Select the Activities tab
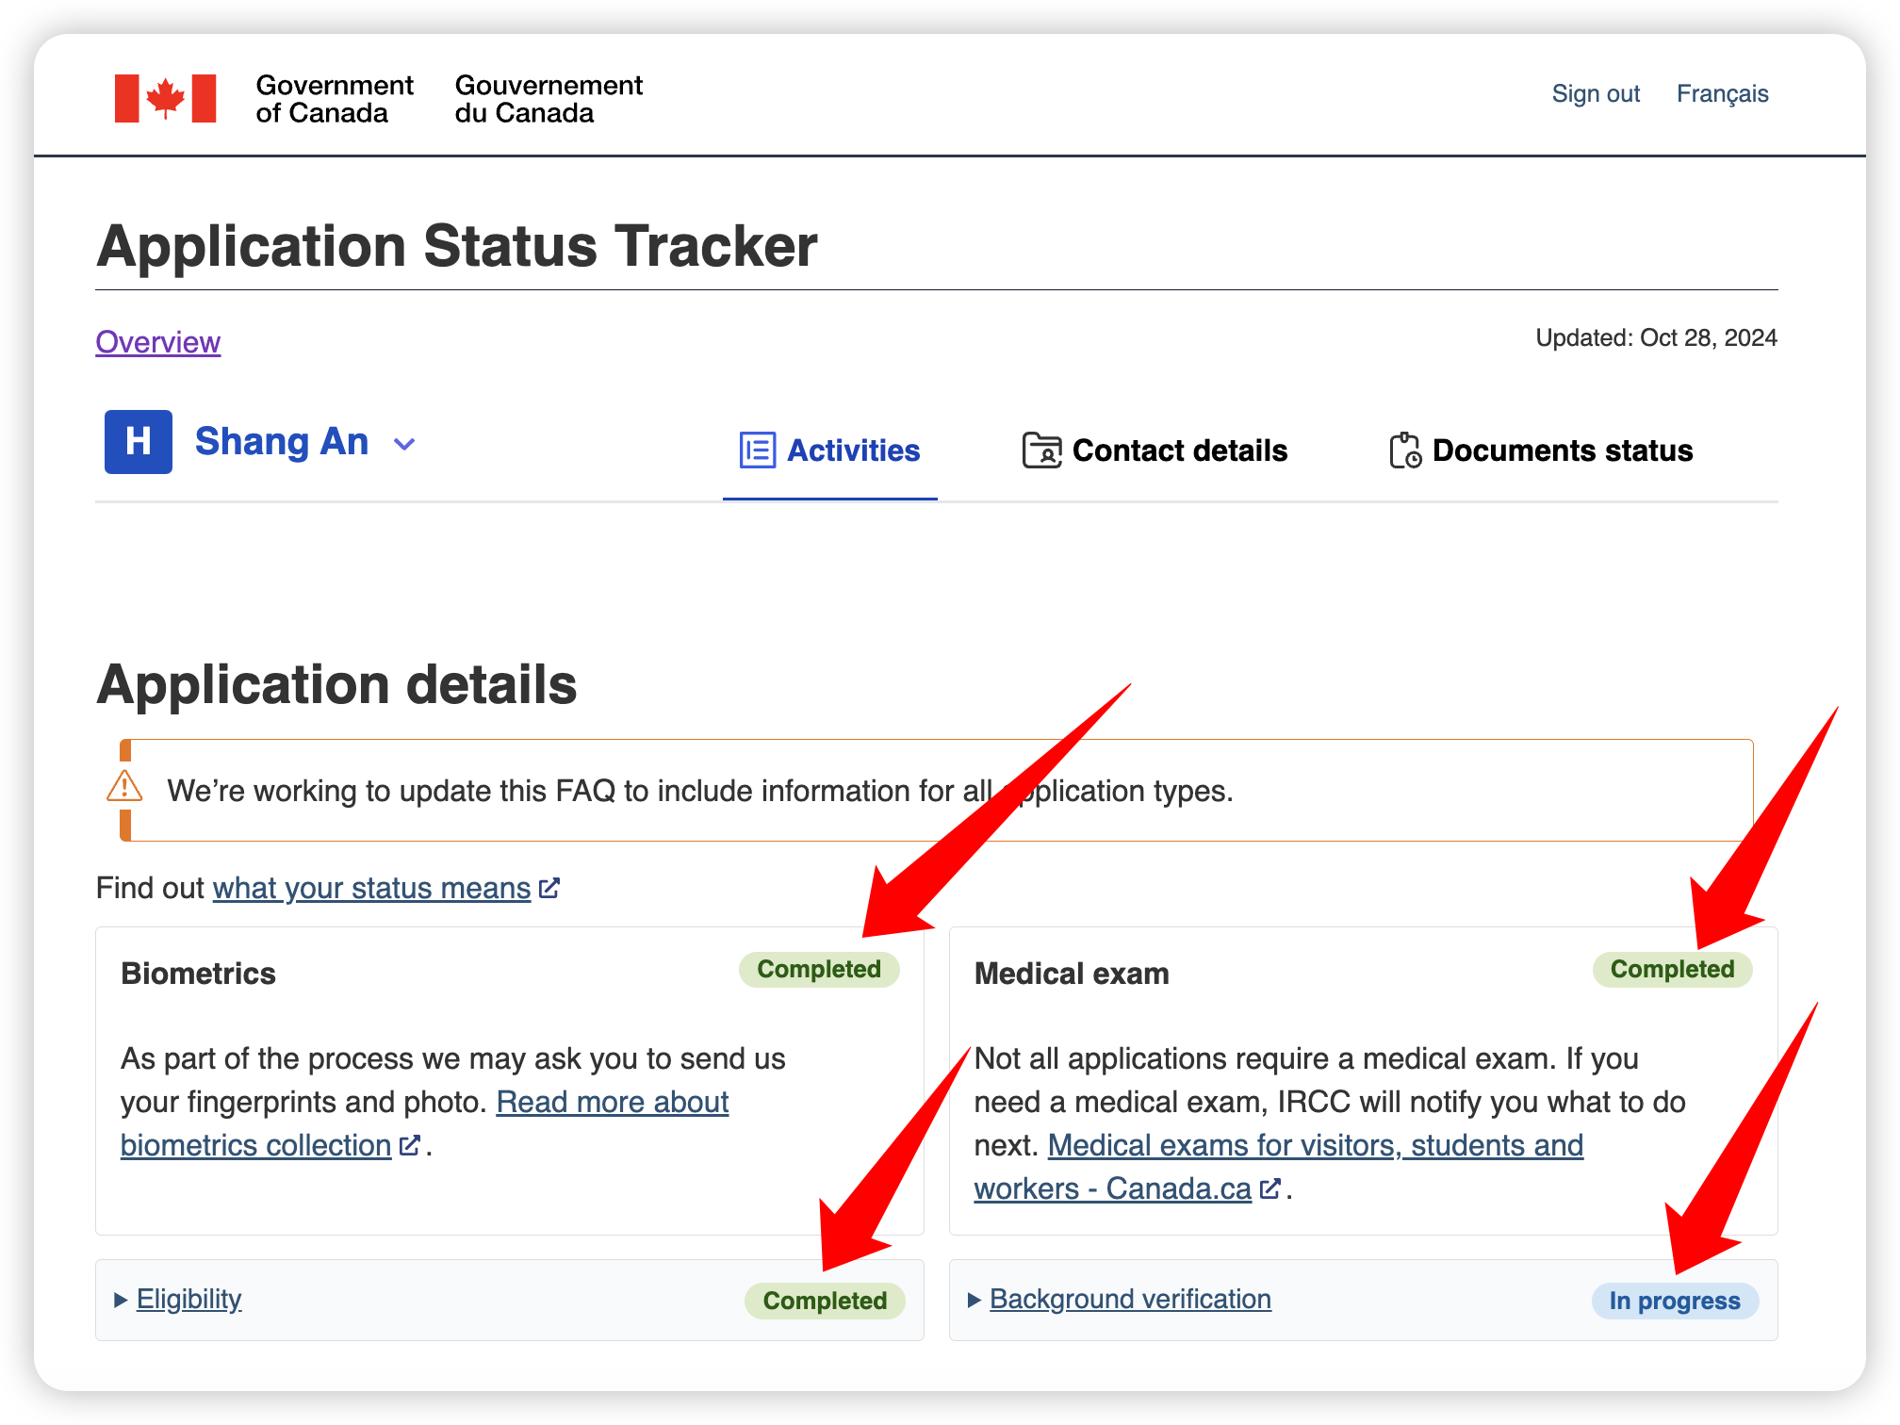This screenshot has width=1900, height=1425. (830, 450)
